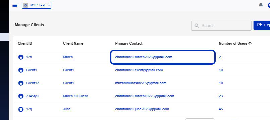Open the muzammilhasan515@gmail.com contact link
The image size is (270, 120).
141,83
